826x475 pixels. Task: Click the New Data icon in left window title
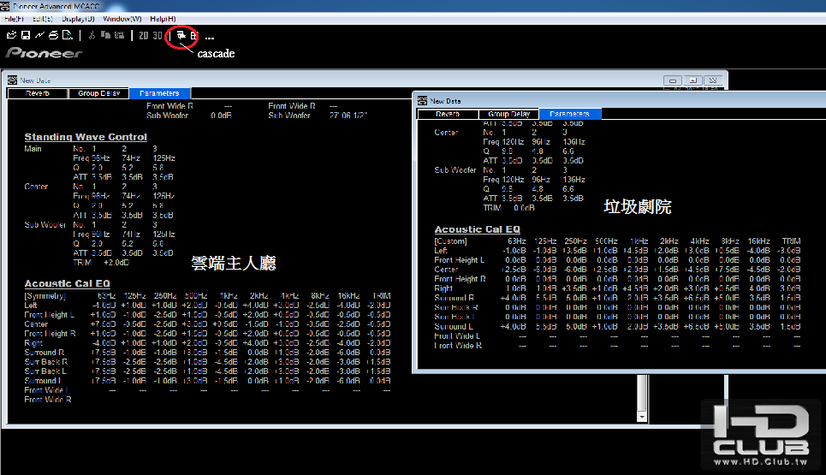click(12, 80)
